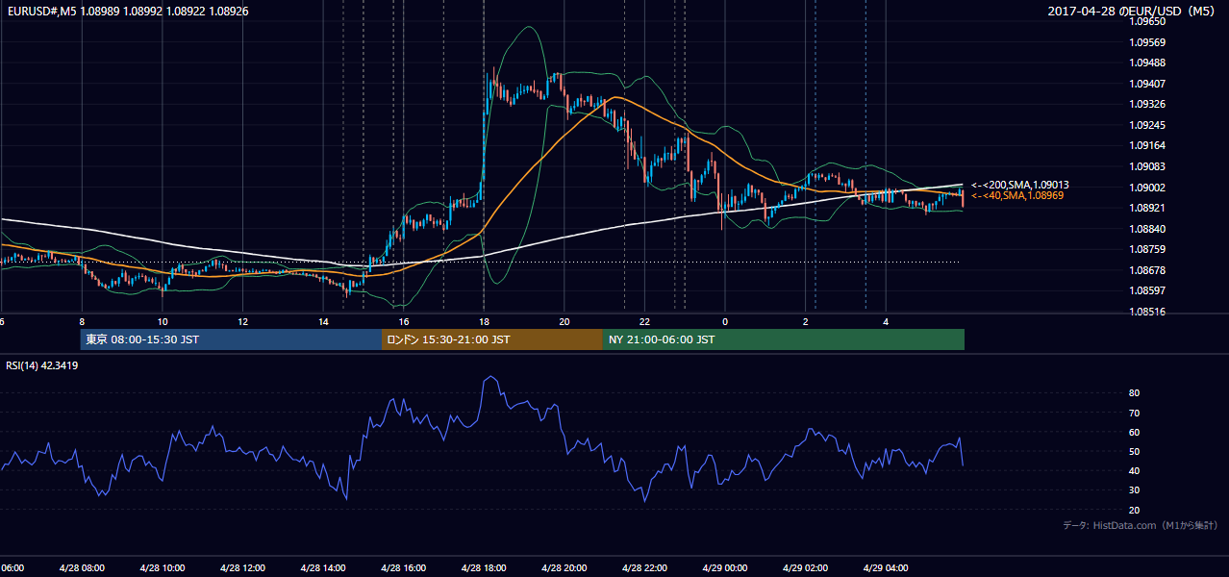Click the 4/29 00:00 time axis label
1229x577 pixels.
click(x=724, y=567)
